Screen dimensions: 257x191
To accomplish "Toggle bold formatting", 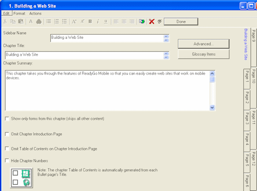I will [x=90, y=21].
